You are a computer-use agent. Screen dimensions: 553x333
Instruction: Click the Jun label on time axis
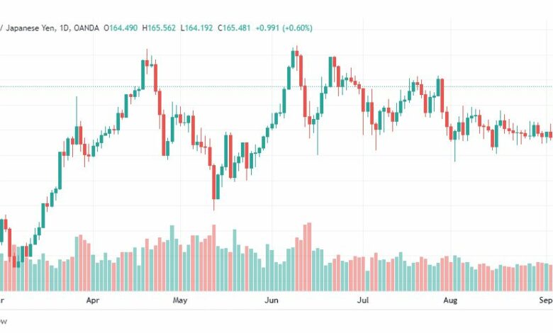point(272,300)
